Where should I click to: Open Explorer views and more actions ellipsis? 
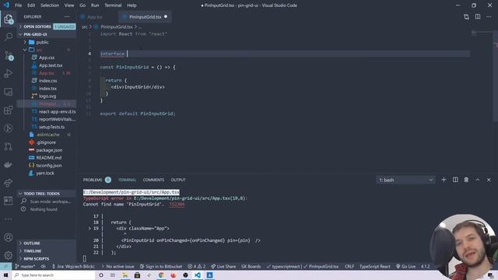tap(67, 16)
